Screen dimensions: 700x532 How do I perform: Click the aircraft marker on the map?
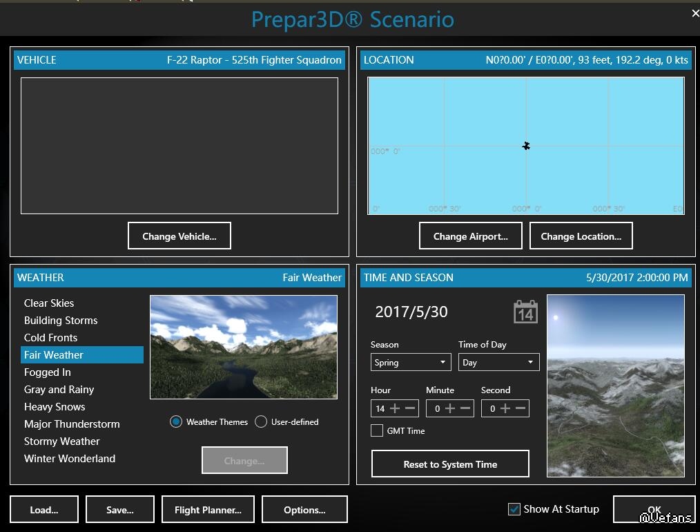(x=526, y=146)
